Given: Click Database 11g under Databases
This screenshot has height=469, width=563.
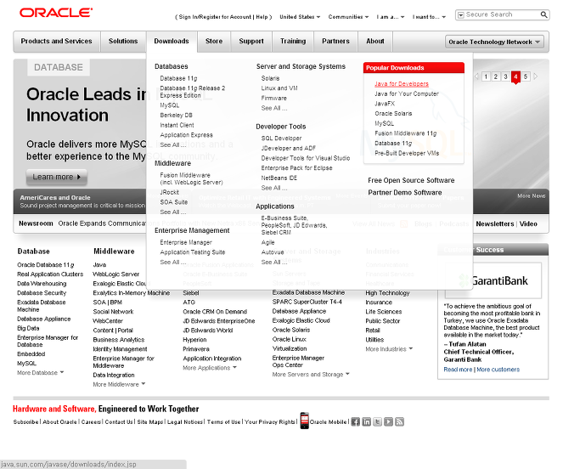Looking at the screenshot, I should 178,78.
